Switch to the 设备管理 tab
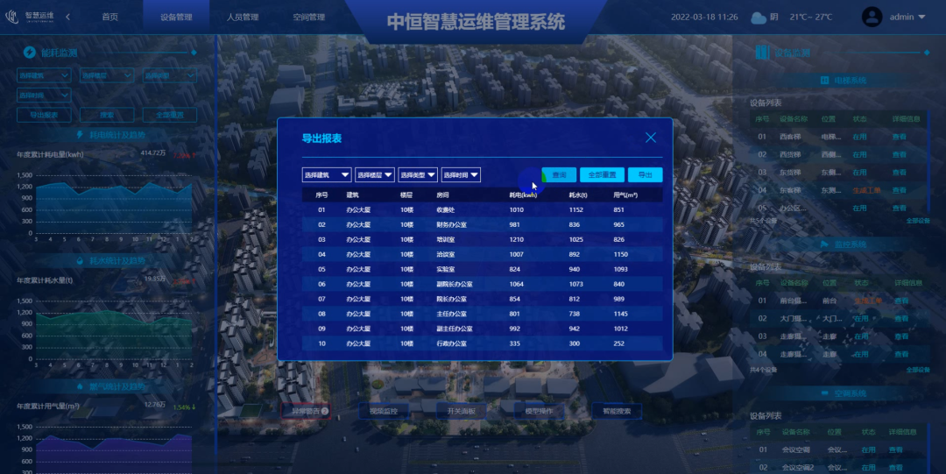Image resolution: width=946 pixels, height=474 pixels. click(176, 17)
